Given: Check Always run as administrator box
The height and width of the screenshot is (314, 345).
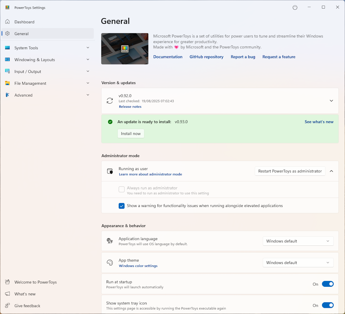Looking at the screenshot, I should 121,189.
